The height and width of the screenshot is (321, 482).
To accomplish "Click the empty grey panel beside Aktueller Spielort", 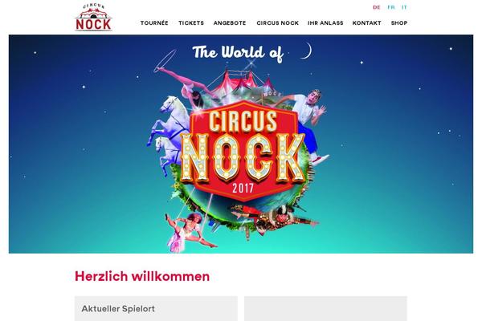I will 325,308.
